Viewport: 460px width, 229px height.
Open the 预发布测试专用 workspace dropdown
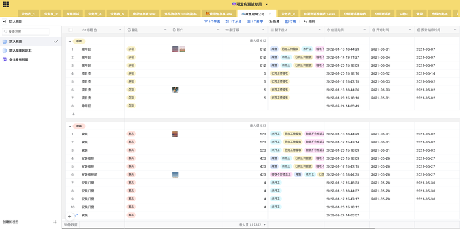[267, 5]
